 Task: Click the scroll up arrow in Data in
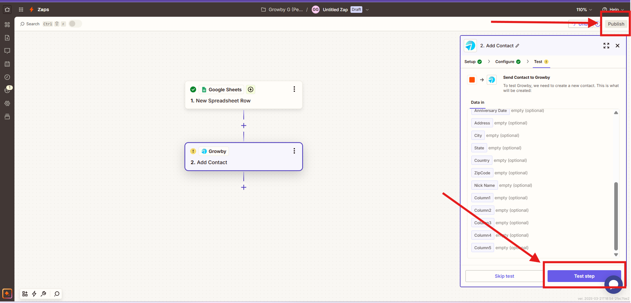[616, 113]
